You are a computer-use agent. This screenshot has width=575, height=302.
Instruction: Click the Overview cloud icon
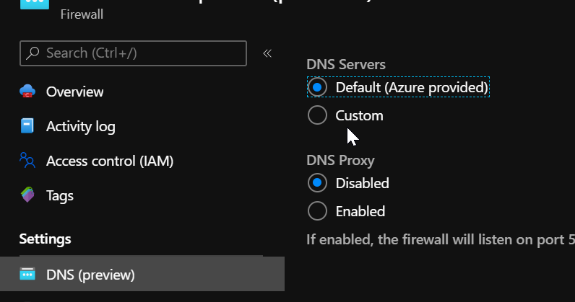click(27, 92)
